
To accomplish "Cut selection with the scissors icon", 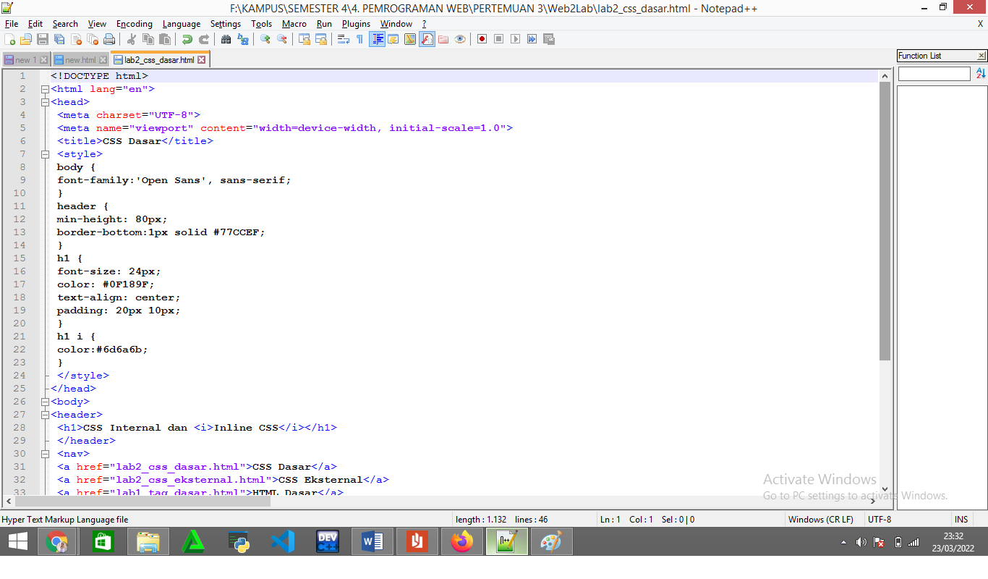I will (132, 39).
